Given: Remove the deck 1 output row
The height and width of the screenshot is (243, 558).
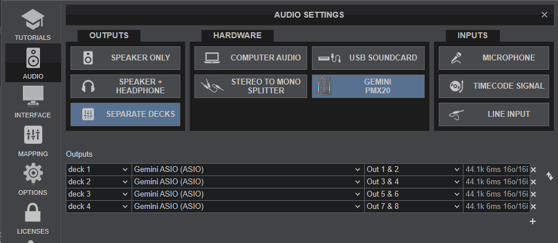Looking at the screenshot, I should (533, 170).
